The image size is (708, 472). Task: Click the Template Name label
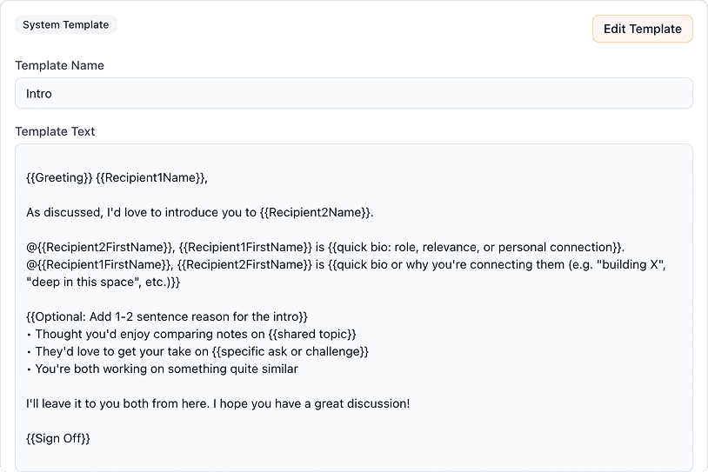59,65
